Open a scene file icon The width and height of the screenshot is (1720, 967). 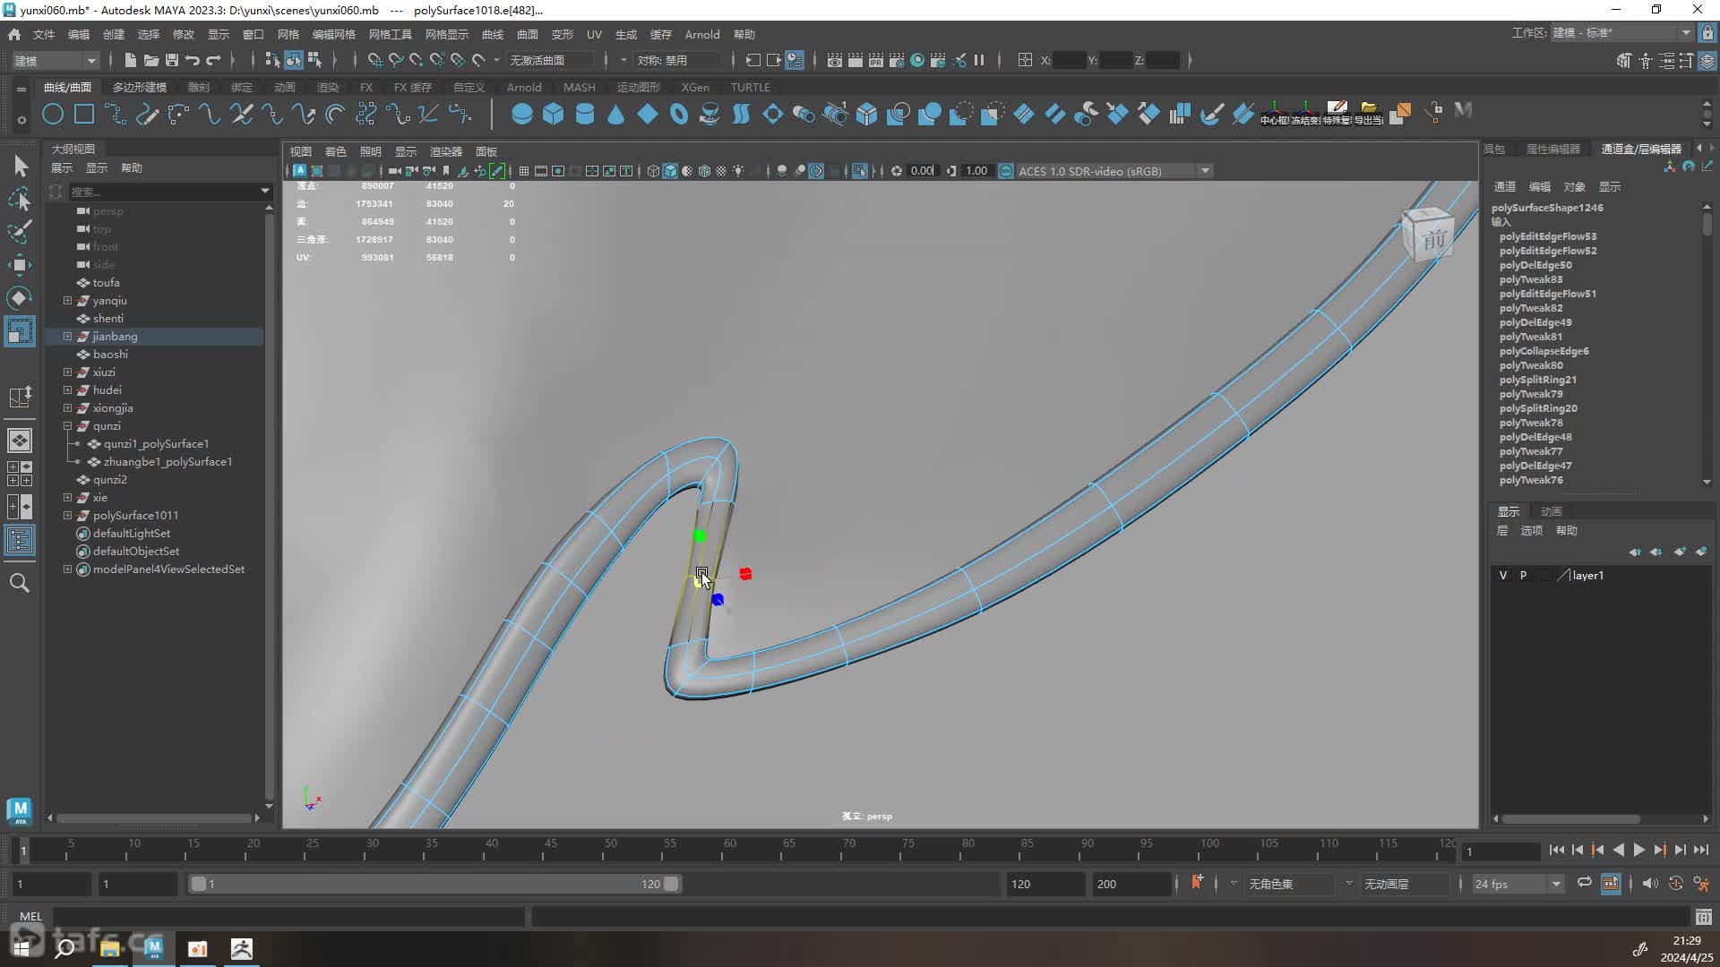(150, 60)
